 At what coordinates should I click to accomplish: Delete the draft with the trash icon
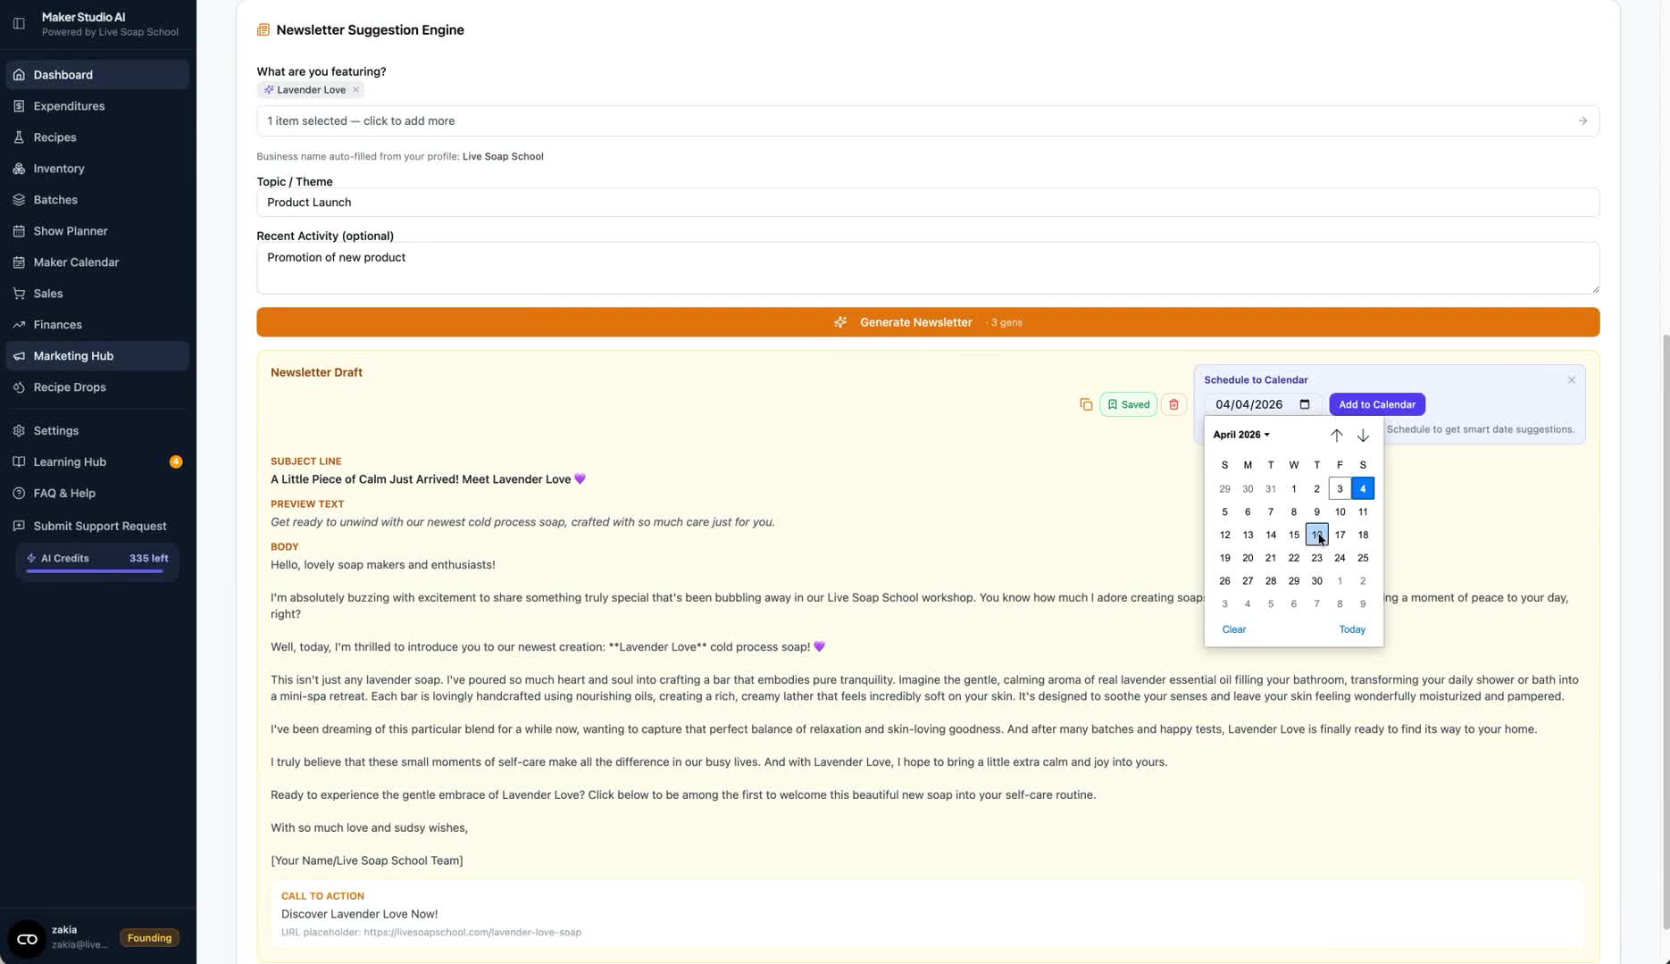pyautogui.click(x=1173, y=403)
